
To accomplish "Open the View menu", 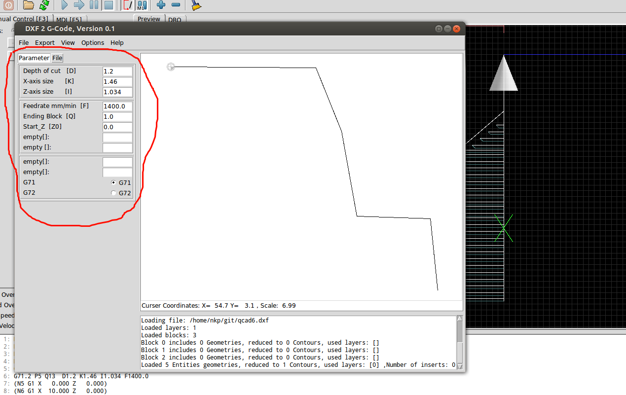I will coord(68,42).
